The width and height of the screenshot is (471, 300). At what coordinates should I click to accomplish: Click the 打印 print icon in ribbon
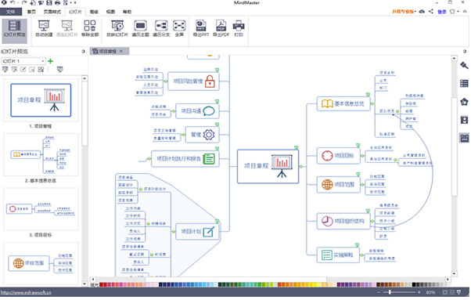pyautogui.click(x=239, y=28)
